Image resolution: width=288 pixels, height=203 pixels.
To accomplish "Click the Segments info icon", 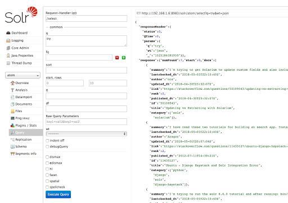I will [12, 154].
